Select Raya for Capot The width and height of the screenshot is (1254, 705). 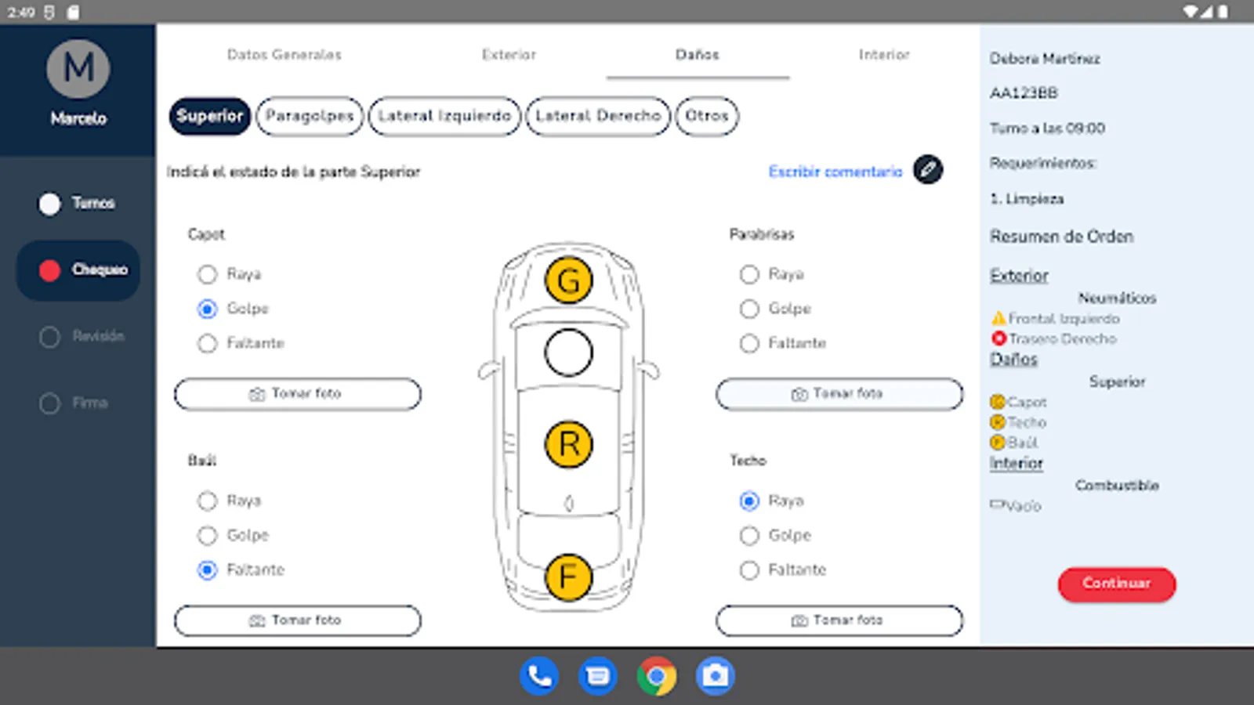(x=207, y=274)
